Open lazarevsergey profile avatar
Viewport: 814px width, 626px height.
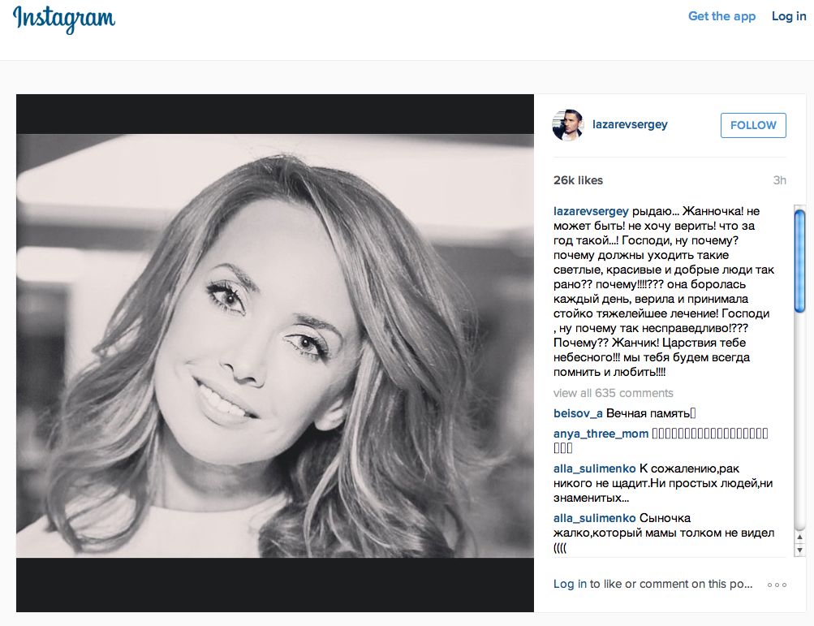coord(568,125)
